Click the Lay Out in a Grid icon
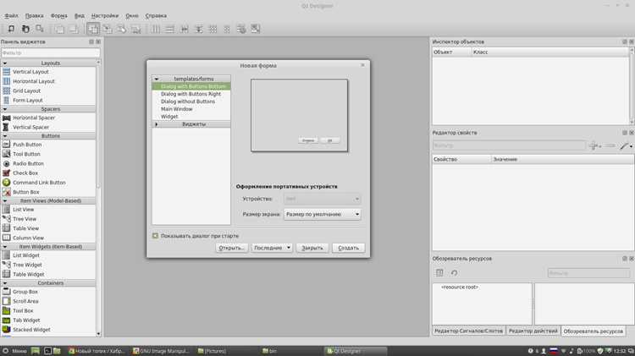 213,29
